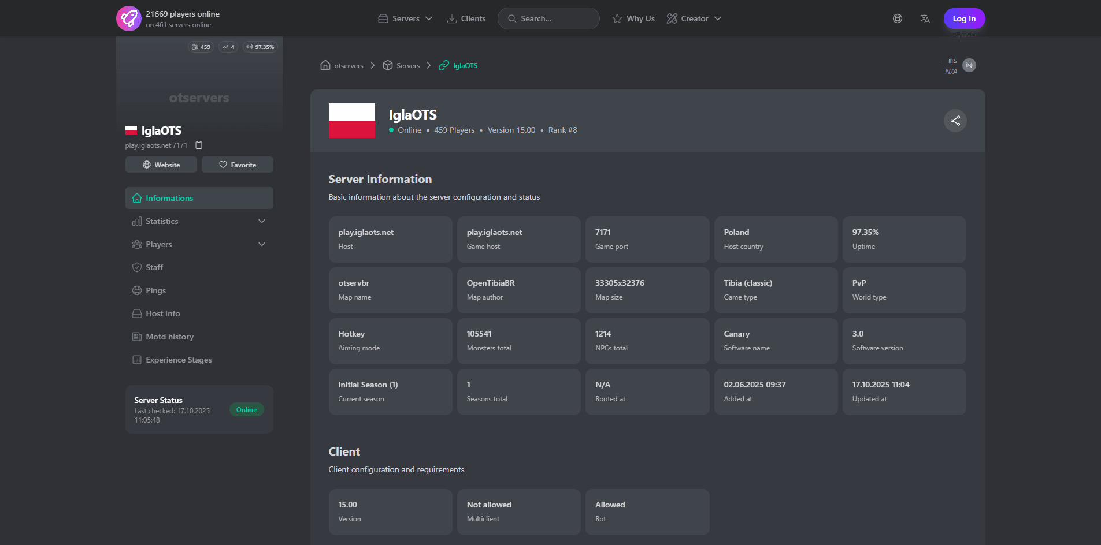View Motd history in the sidebar

(199, 337)
